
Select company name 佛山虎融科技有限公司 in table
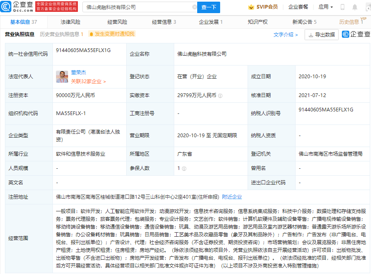[202, 54]
